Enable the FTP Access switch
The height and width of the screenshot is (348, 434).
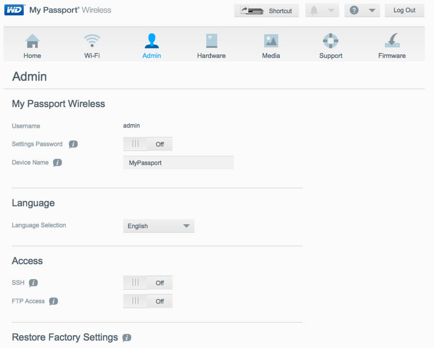tap(148, 301)
